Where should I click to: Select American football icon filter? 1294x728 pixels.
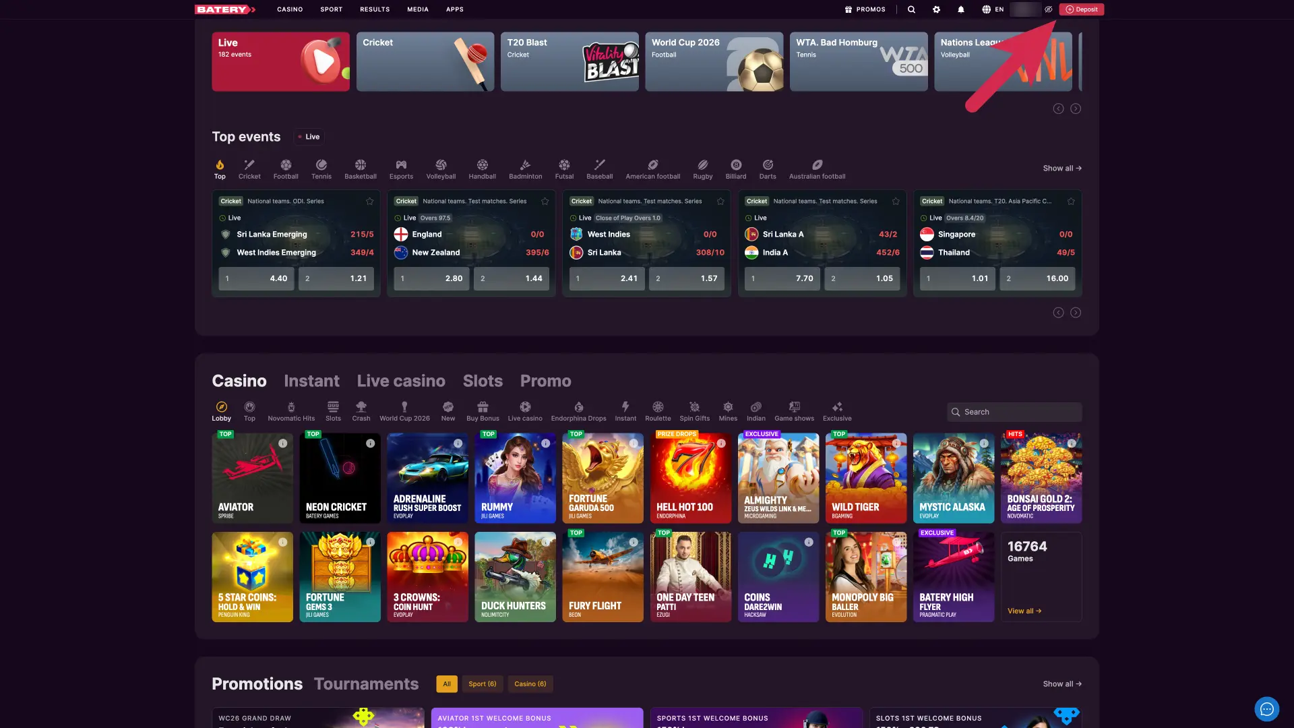click(653, 169)
